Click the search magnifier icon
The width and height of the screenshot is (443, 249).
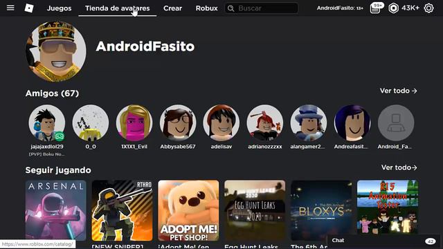[x=230, y=8]
